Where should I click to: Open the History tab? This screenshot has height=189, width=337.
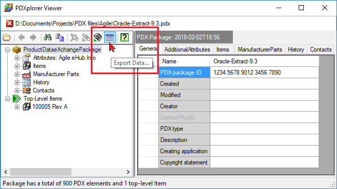click(296, 50)
